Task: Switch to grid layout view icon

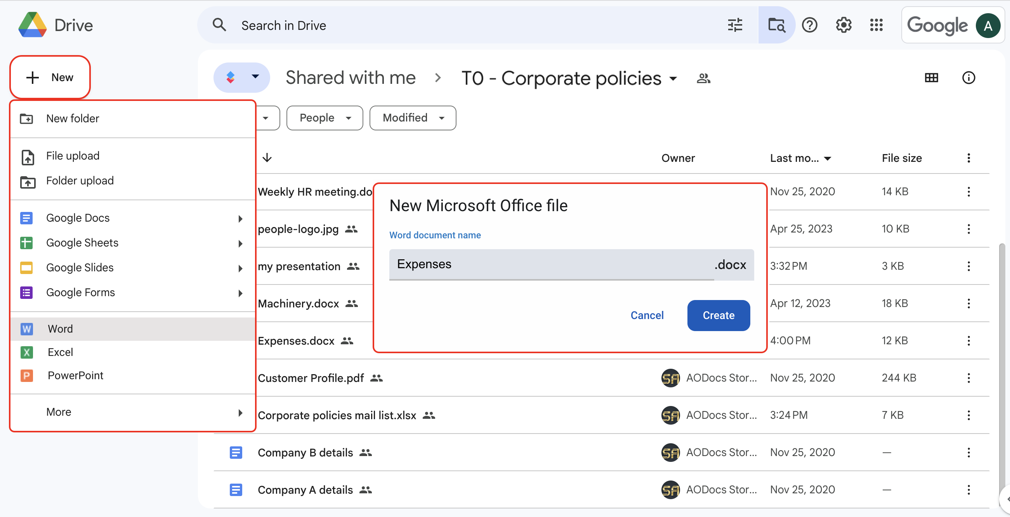Action: click(931, 78)
